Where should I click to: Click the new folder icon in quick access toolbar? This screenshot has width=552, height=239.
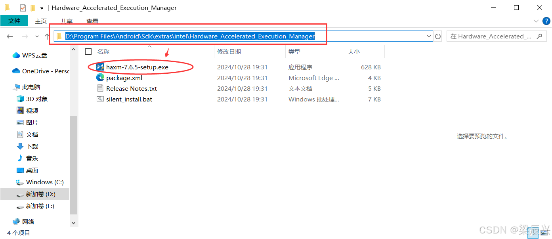coord(33,8)
